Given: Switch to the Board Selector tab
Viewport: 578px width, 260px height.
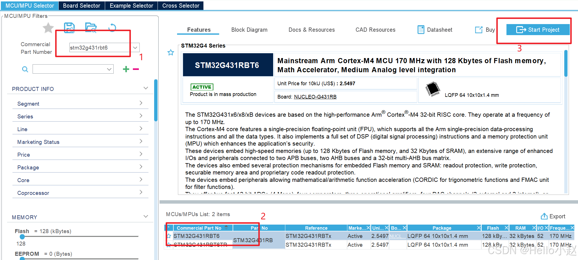Looking at the screenshot, I should (82, 6).
